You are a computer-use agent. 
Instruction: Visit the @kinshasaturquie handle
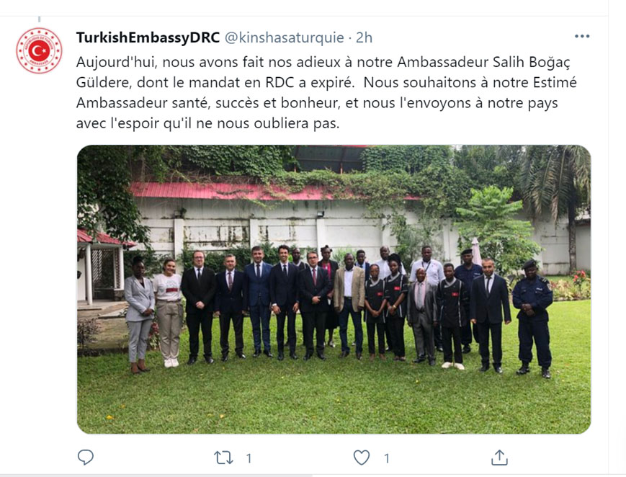click(285, 37)
